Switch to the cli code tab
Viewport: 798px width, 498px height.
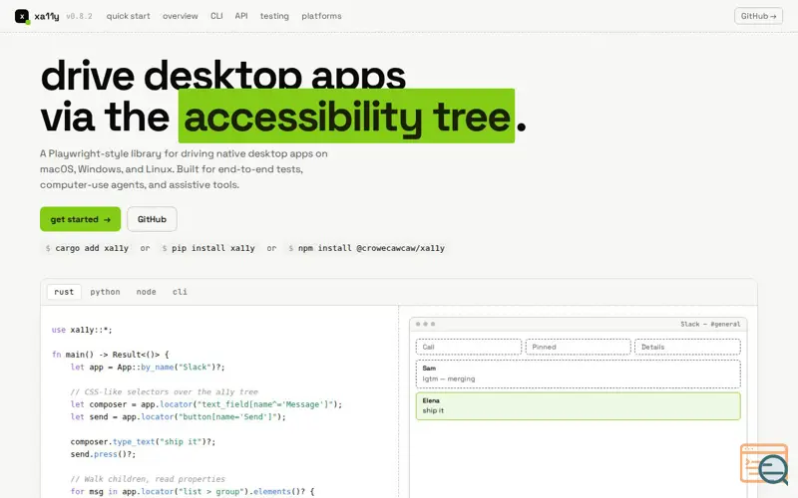(x=180, y=292)
